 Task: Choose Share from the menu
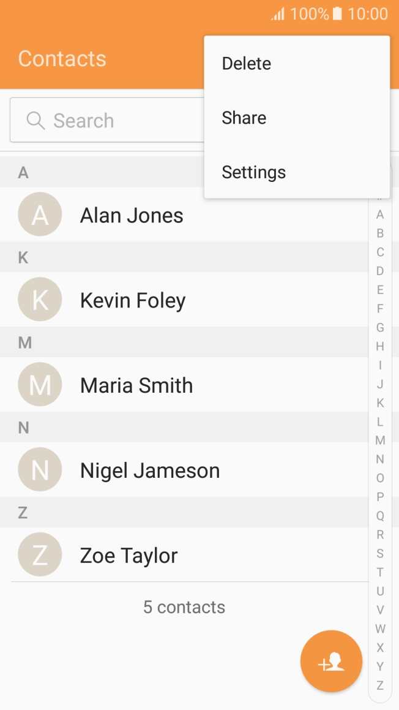click(244, 118)
